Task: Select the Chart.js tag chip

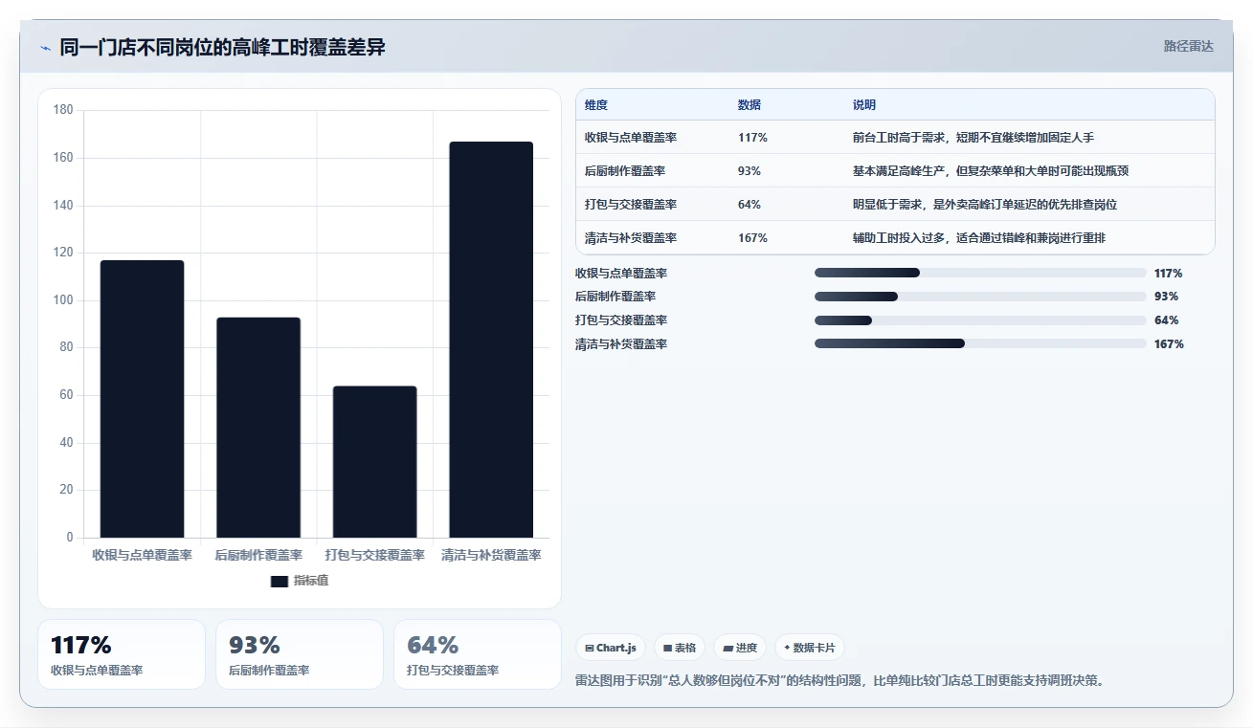Action: pyautogui.click(x=611, y=648)
